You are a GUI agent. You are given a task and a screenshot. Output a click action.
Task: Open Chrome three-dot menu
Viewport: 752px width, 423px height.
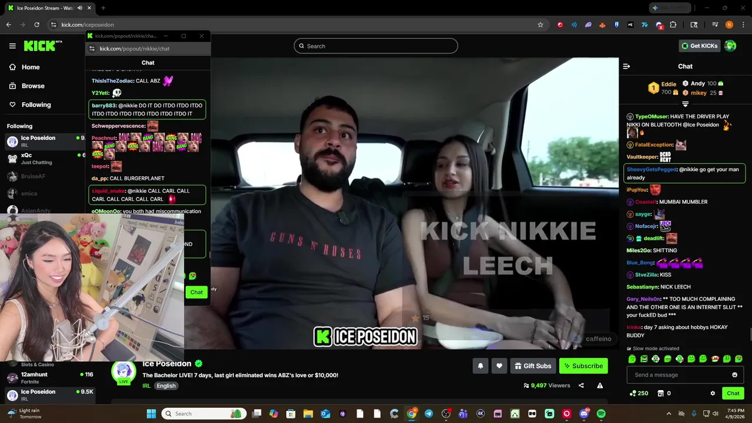[743, 25]
